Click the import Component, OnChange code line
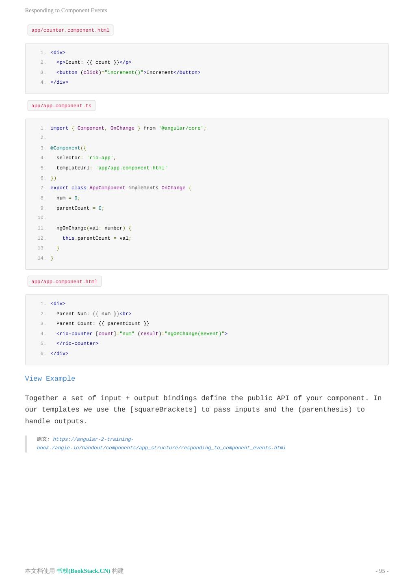Image resolution: width=414 pixels, height=585 pixels. pos(128,128)
